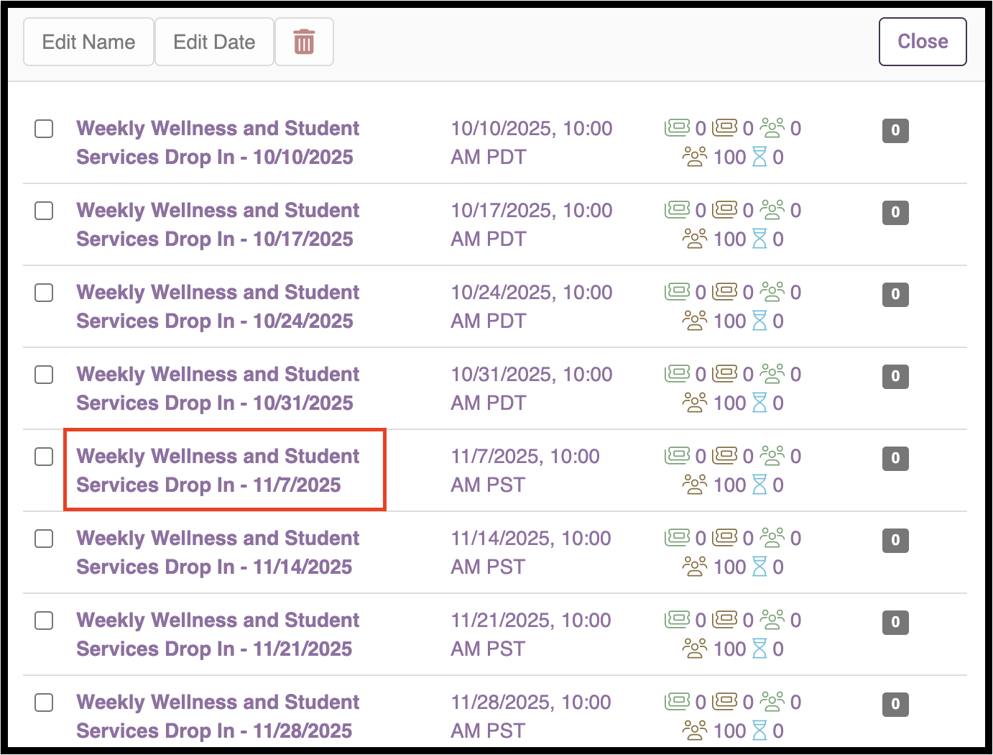This screenshot has width=993, height=755.
Task: Click blue hourglass icon in 11/21/2025 row
Action: coord(759,649)
